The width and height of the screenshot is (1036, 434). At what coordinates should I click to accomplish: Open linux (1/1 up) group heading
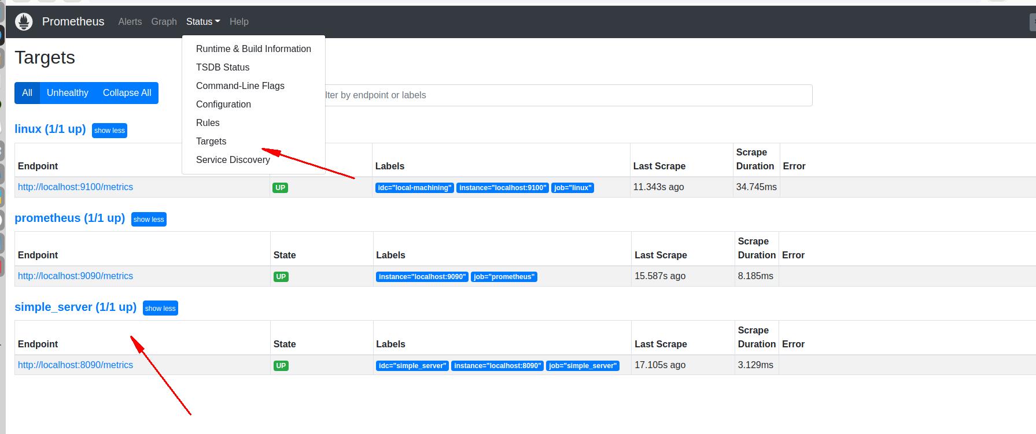[50, 129]
